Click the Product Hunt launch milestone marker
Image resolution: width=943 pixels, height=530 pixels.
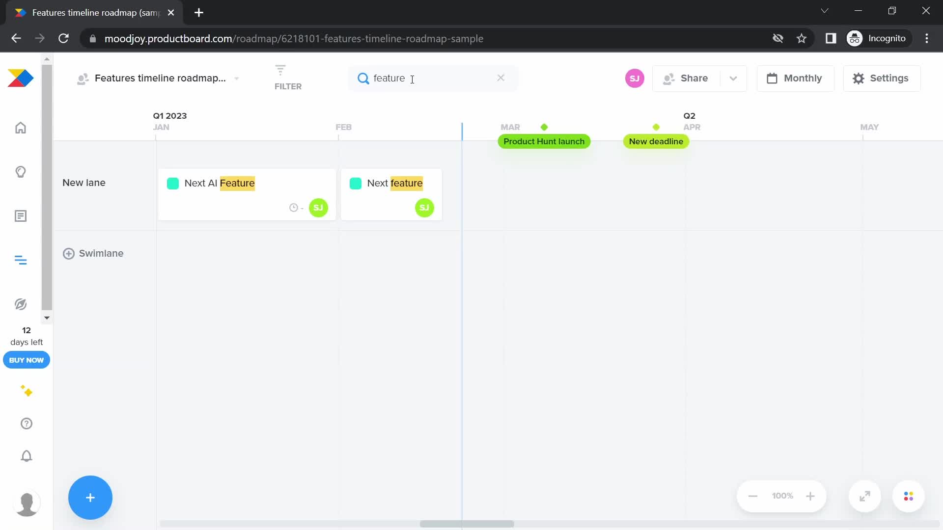543,127
